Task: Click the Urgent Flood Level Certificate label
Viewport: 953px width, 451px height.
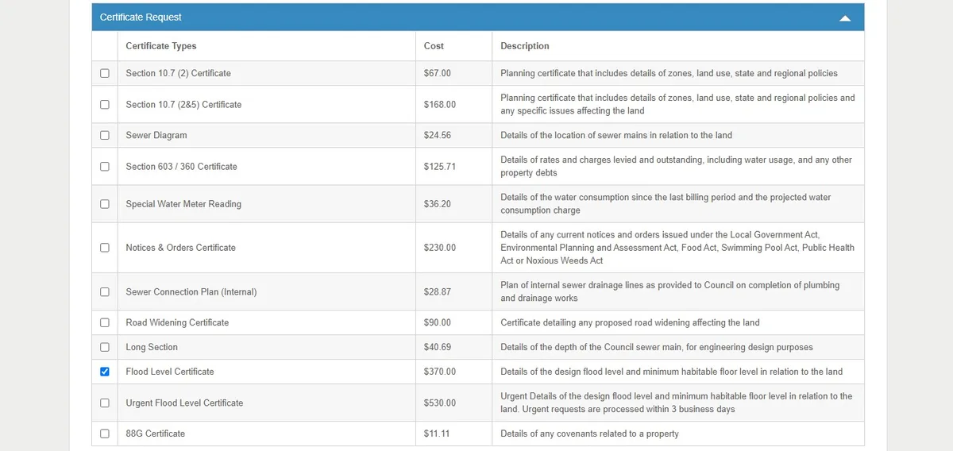Action: (x=184, y=403)
